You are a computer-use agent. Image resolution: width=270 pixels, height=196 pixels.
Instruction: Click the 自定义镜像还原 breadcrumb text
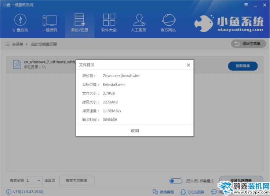coord(44,44)
